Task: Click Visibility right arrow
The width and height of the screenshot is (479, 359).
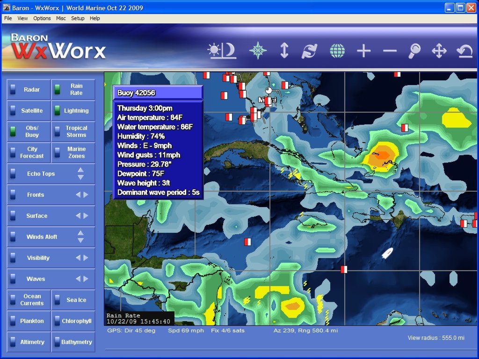Action: [86, 258]
